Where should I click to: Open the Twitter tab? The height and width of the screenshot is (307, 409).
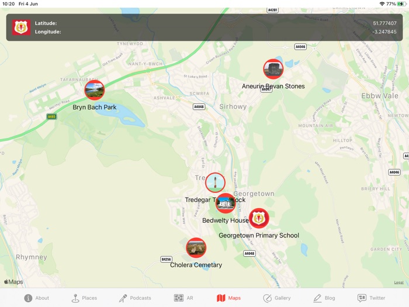(371, 298)
